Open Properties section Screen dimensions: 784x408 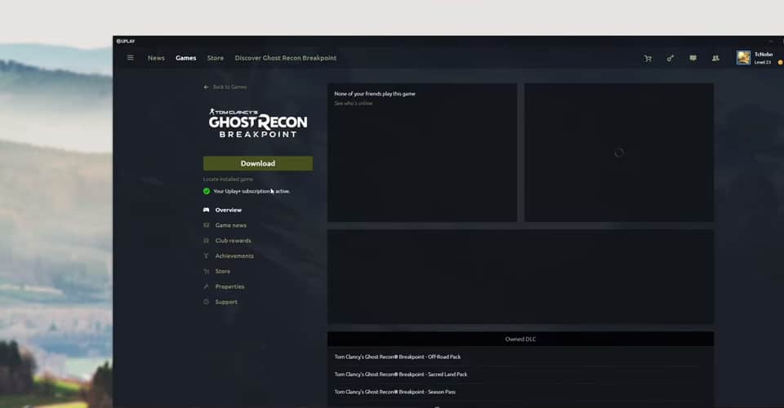click(x=229, y=286)
